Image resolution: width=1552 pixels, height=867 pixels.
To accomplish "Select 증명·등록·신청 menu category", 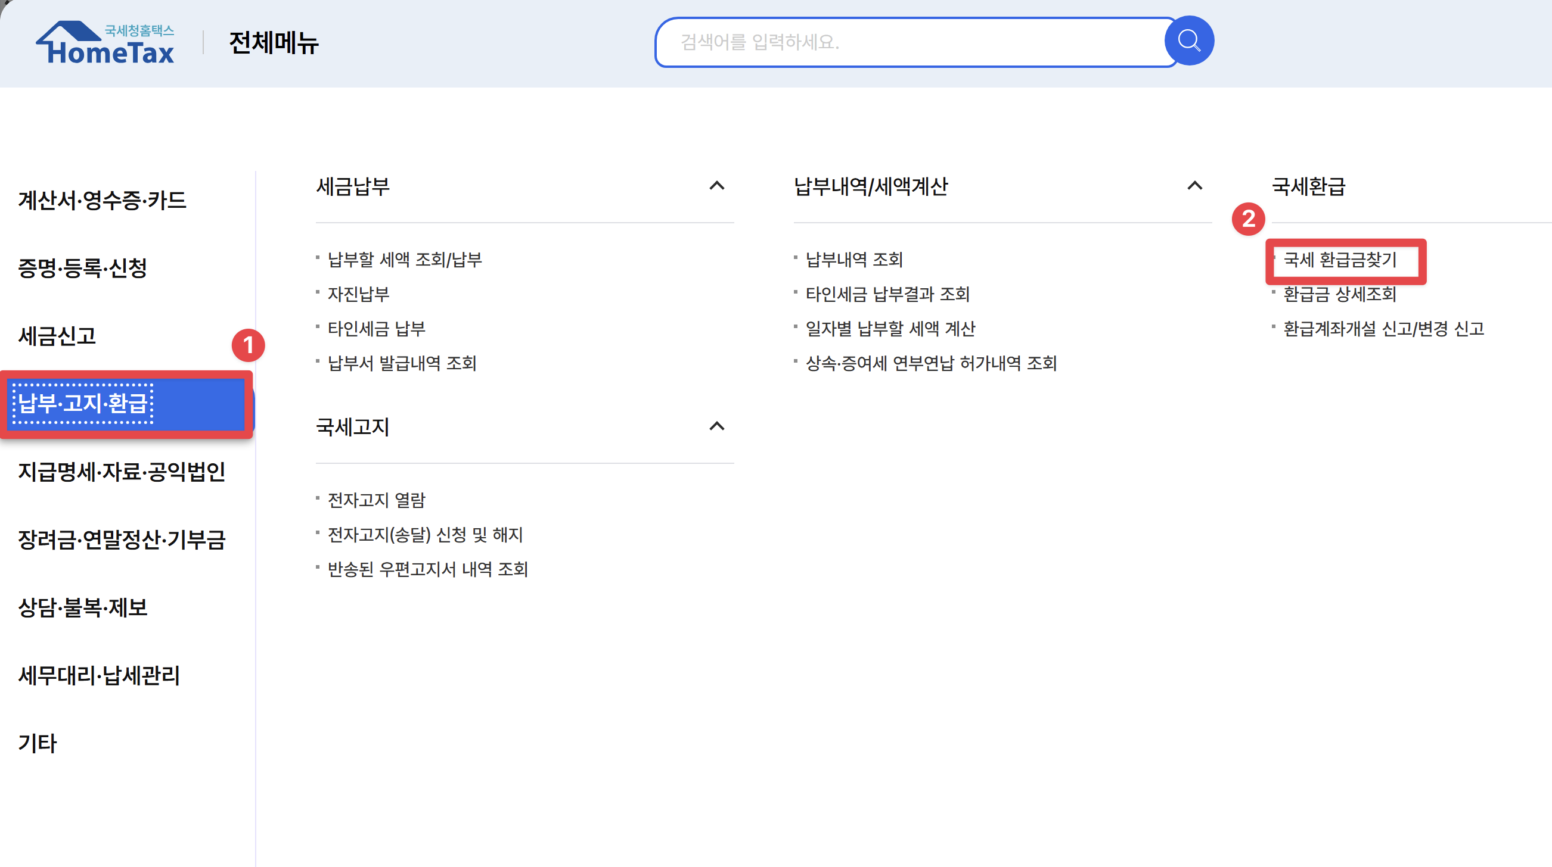I will pyautogui.click(x=82, y=268).
